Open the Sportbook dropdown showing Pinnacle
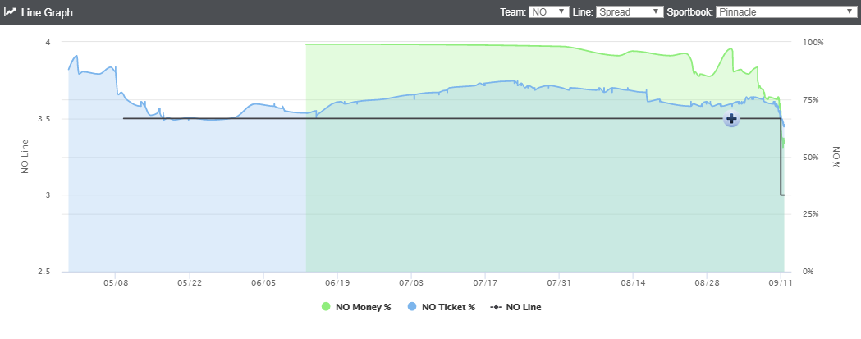Viewport: 861px width, 339px height. [x=785, y=11]
